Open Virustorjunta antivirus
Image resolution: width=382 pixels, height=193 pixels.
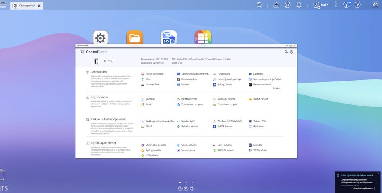(x=186, y=150)
